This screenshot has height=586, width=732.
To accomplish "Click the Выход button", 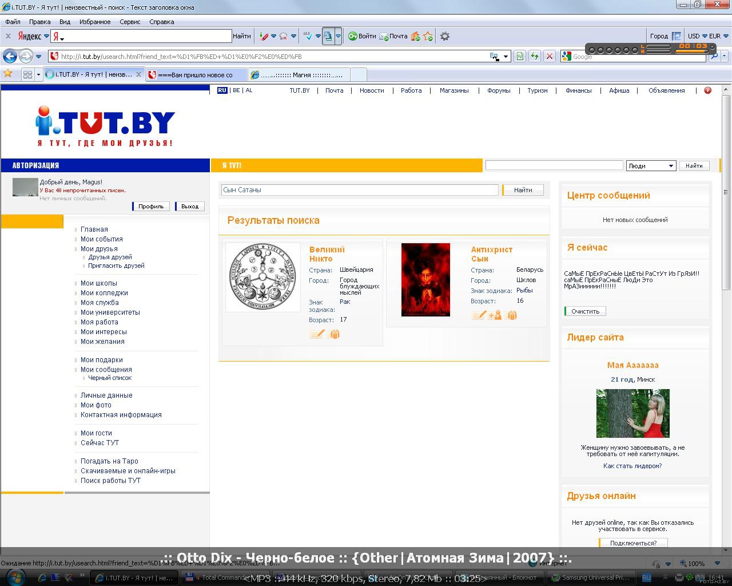I will (x=189, y=206).
